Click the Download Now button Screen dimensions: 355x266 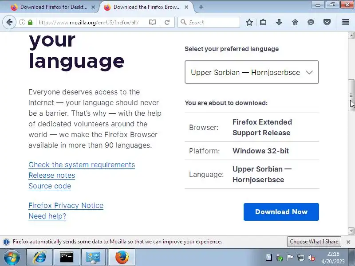click(x=281, y=212)
